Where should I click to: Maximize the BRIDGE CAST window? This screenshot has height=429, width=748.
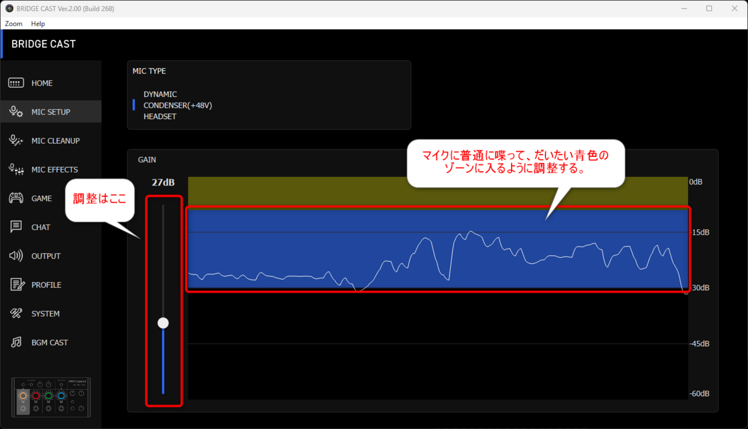(709, 9)
